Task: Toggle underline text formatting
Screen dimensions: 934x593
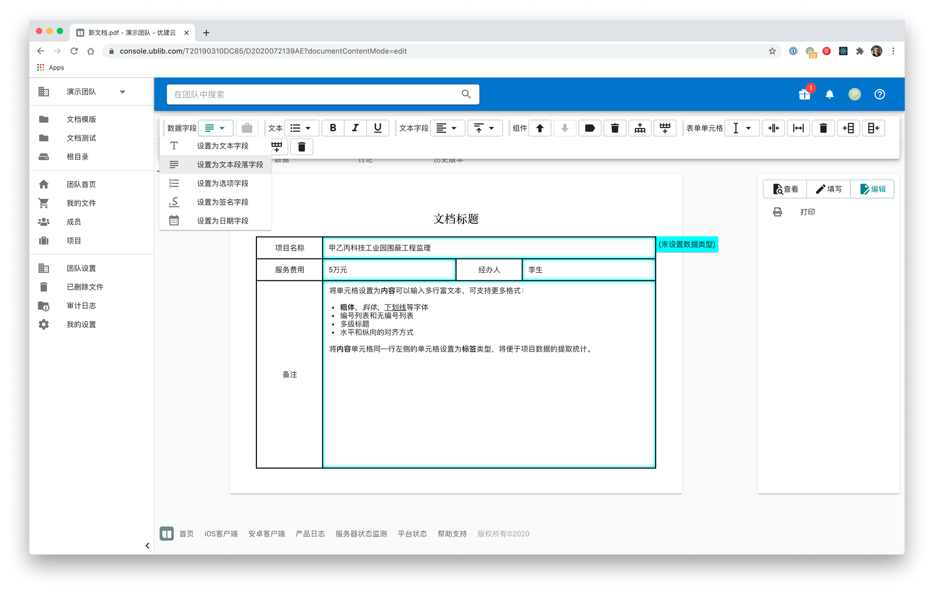Action: click(x=378, y=128)
